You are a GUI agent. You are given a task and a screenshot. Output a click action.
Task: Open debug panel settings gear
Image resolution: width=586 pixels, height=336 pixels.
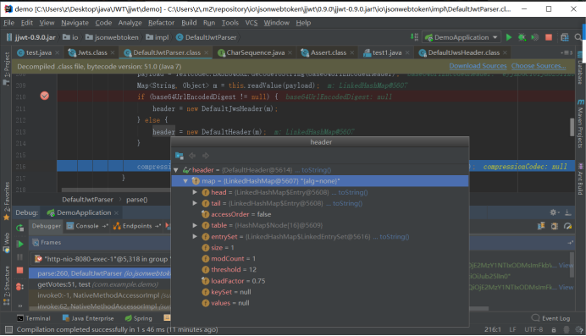(554, 212)
